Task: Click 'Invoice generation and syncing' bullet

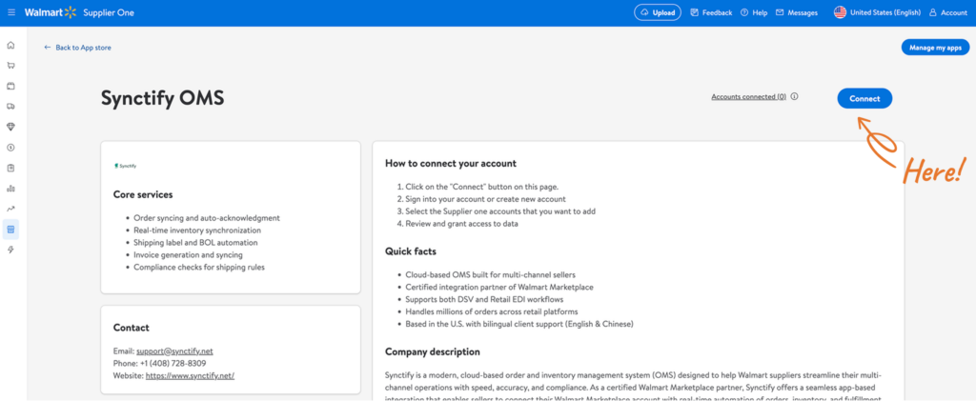Action: 188,255
